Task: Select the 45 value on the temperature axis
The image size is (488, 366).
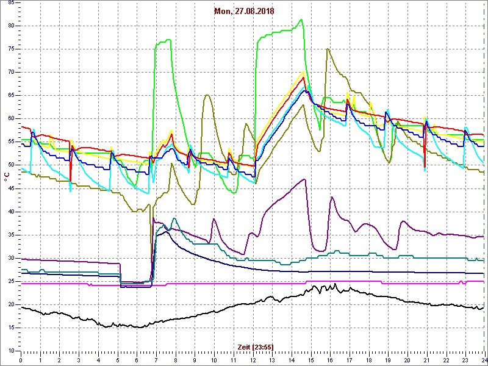Action: coord(10,188)
